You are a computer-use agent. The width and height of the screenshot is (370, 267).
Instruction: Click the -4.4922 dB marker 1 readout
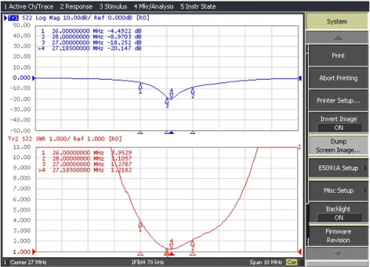tap(124, 31)
